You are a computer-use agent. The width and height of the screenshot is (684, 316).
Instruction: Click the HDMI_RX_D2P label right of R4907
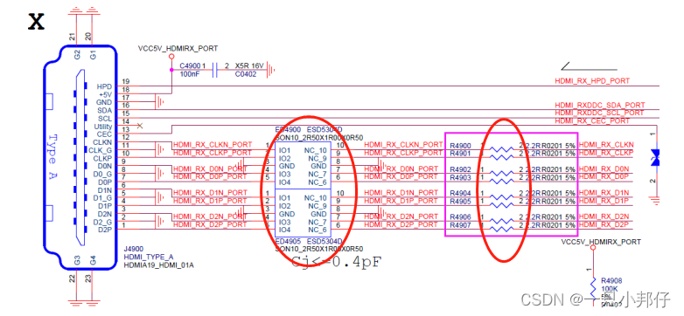pos(604,224)
